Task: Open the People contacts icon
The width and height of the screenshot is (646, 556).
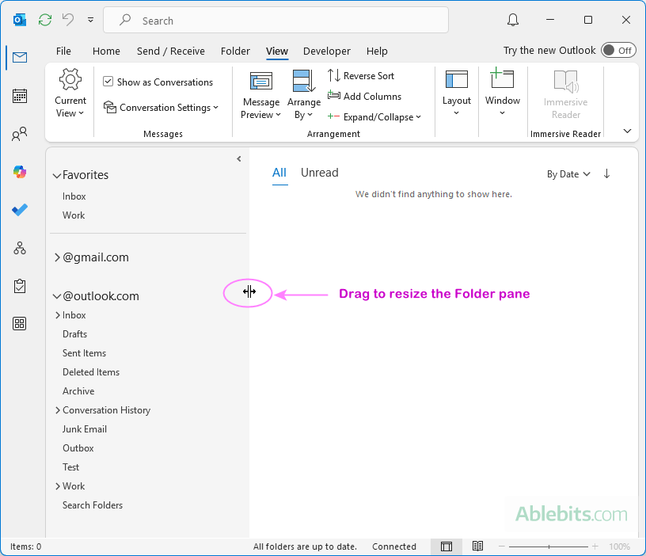Action: click(20, 134)
